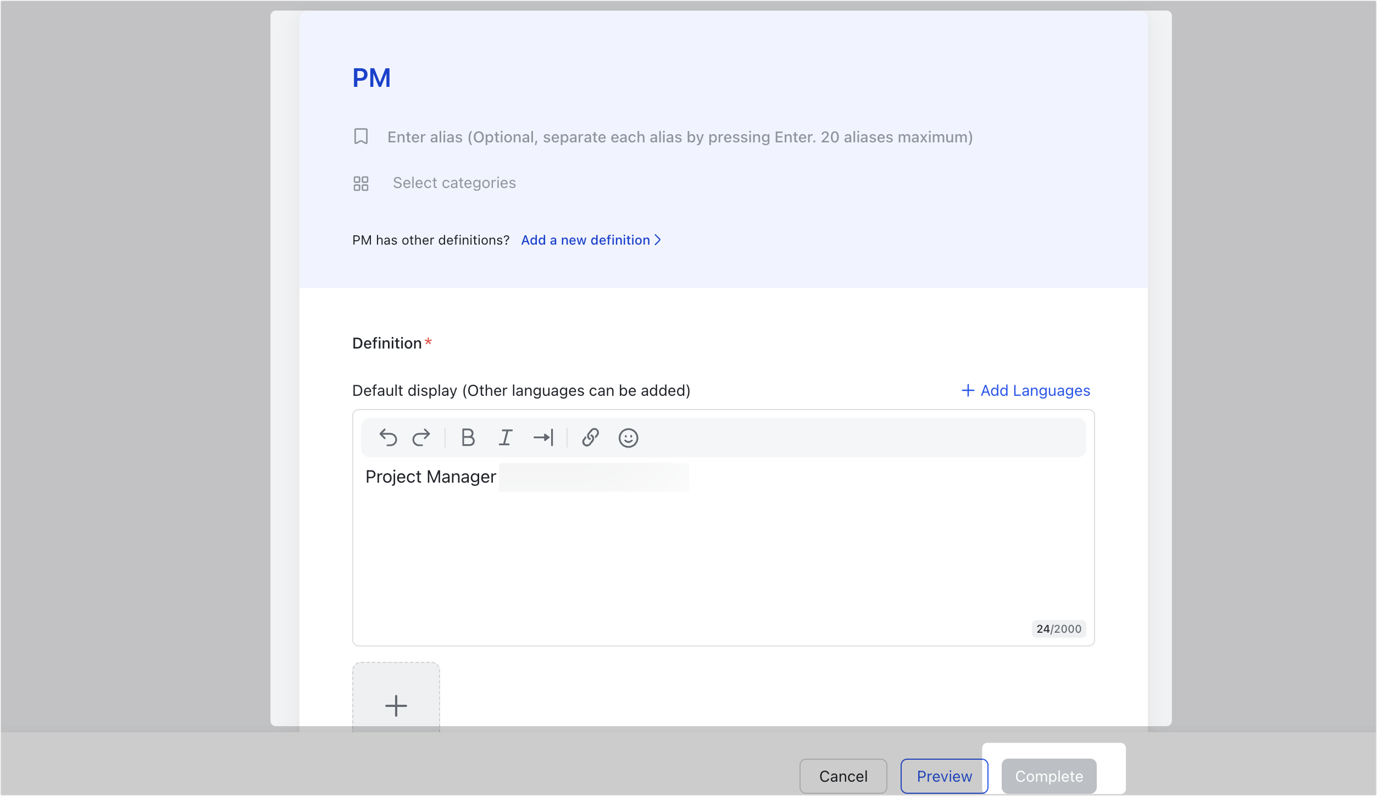Apply bold formatting to the definition text
1377x796 pixels.
(x=468, y=438)
